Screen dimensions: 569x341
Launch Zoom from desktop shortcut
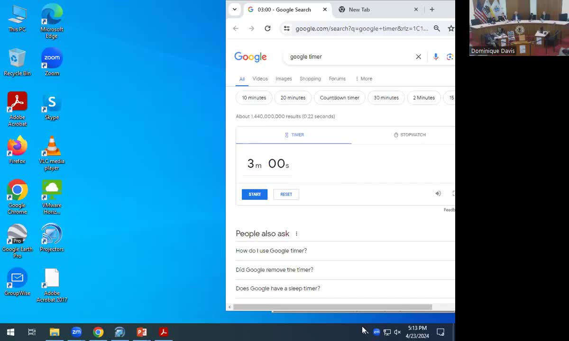pos(52,63)
